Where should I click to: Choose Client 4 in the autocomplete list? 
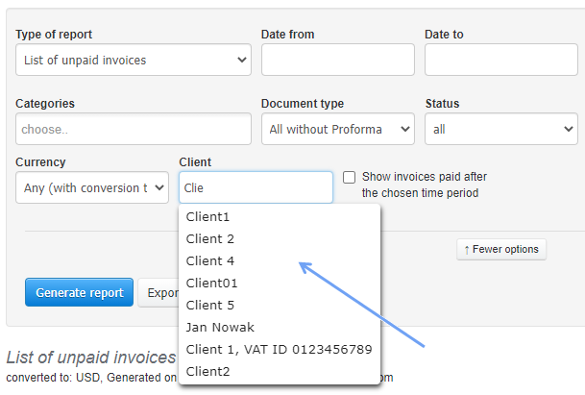pos(210,261)
